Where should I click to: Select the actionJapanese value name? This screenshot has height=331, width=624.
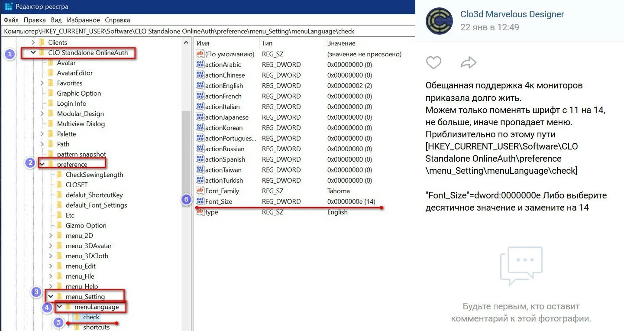tap(227, 117)
